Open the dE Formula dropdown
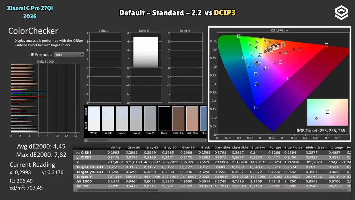 point(69,55)
